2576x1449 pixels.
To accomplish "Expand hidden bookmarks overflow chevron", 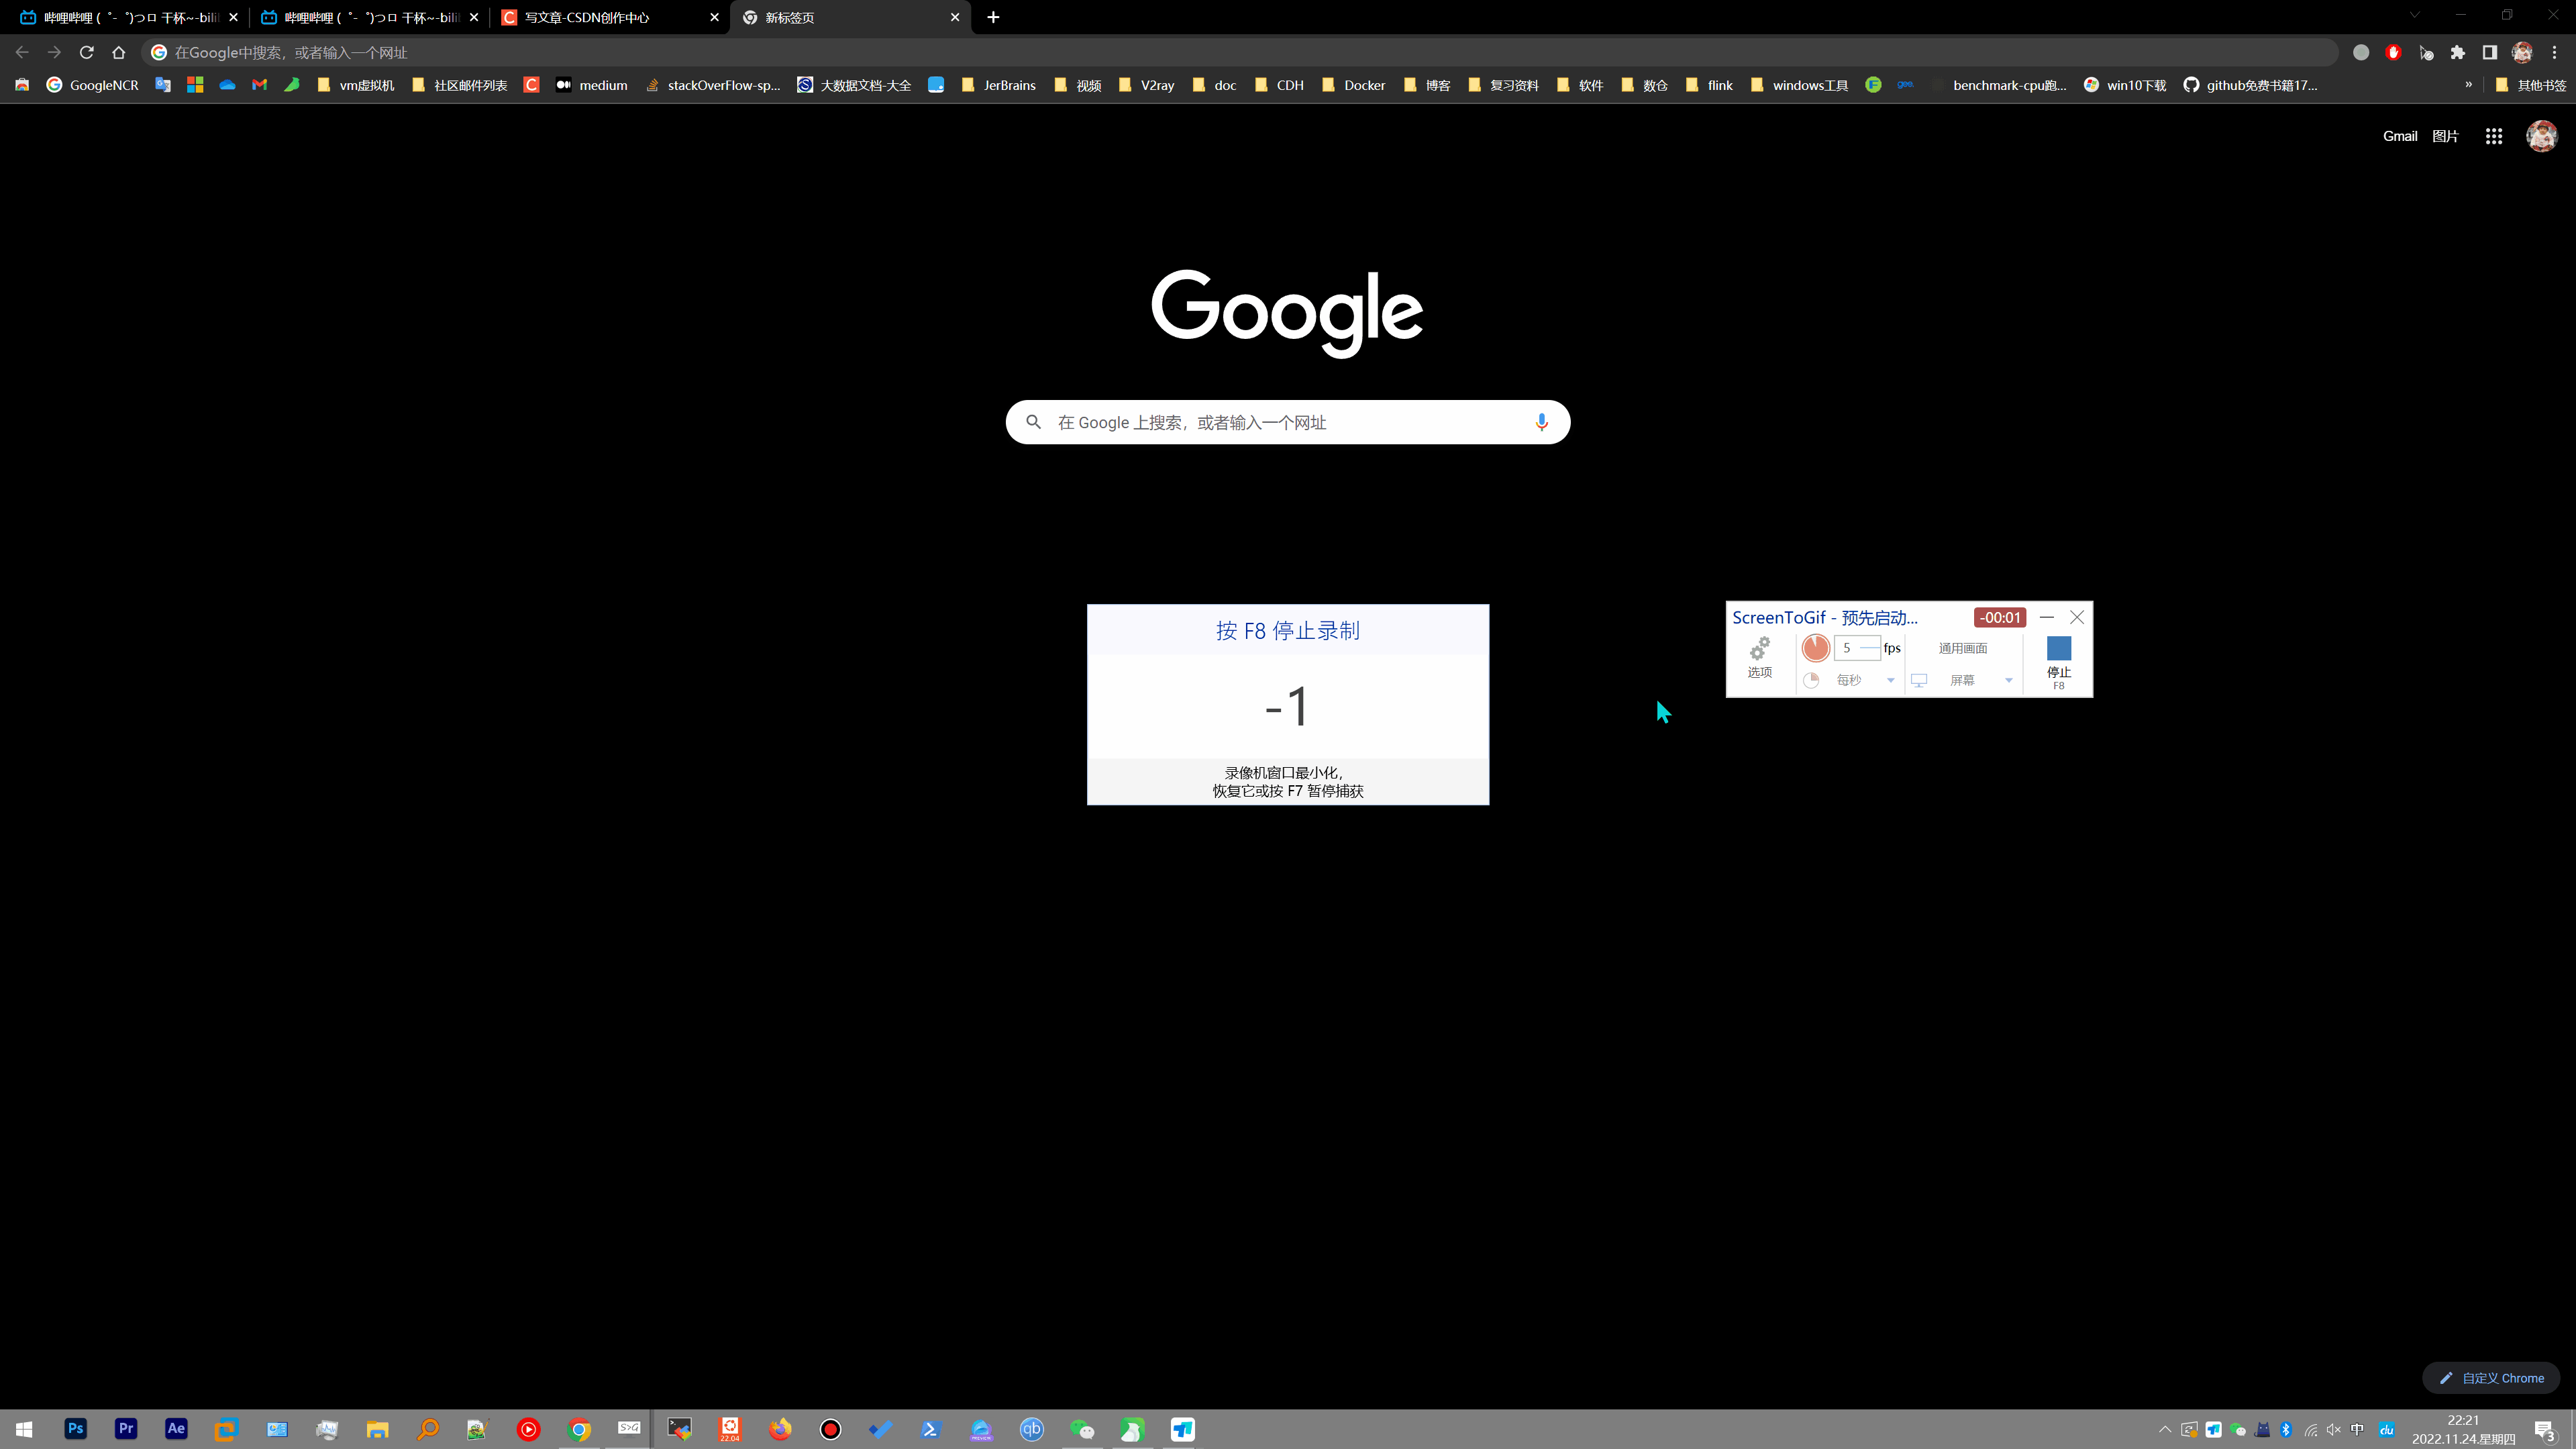I will point(2468,85).
